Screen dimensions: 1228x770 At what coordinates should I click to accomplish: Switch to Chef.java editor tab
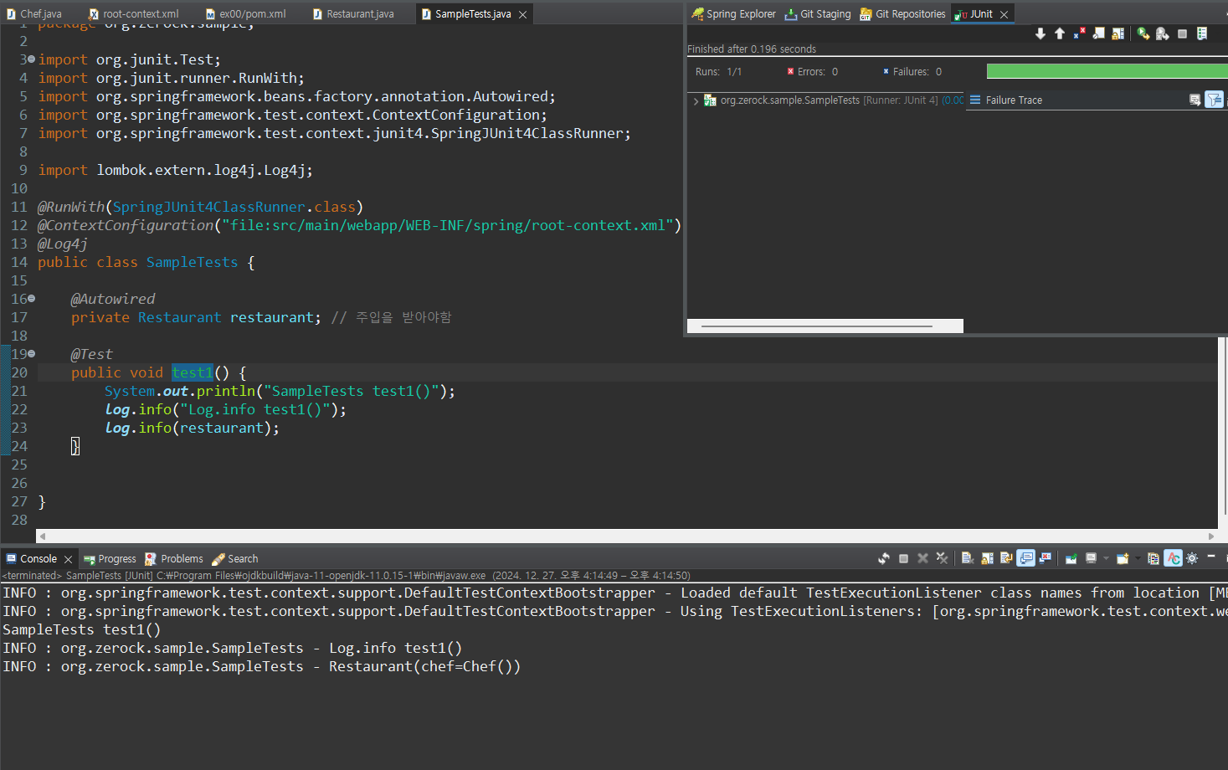[x=33, y=14]
